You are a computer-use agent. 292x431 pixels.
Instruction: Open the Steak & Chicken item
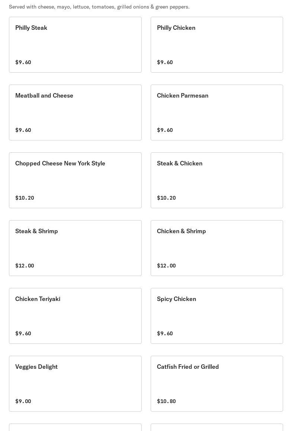pyautogui.click(x=216, y=180)
